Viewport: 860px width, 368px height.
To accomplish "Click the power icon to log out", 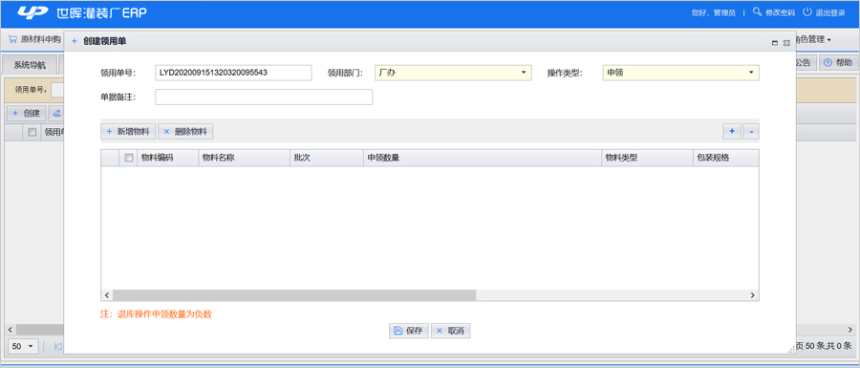I will [x=806, y=11].
